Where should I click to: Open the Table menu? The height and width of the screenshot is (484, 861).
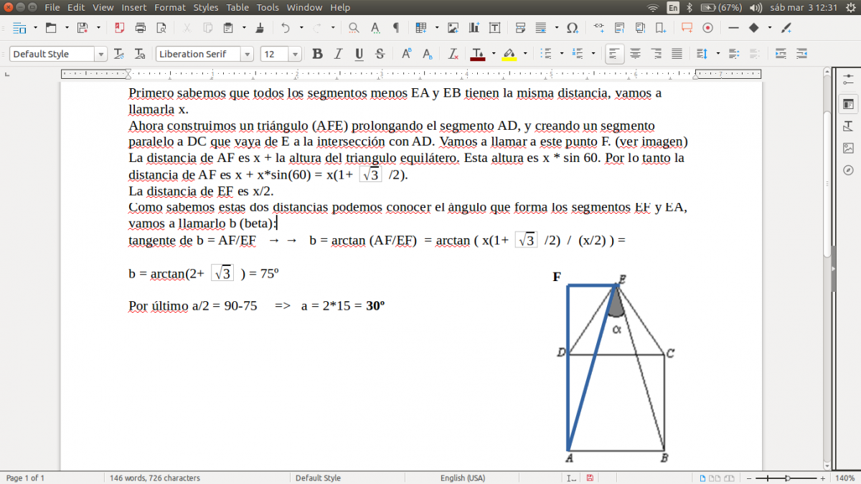[x=237, y=7]
